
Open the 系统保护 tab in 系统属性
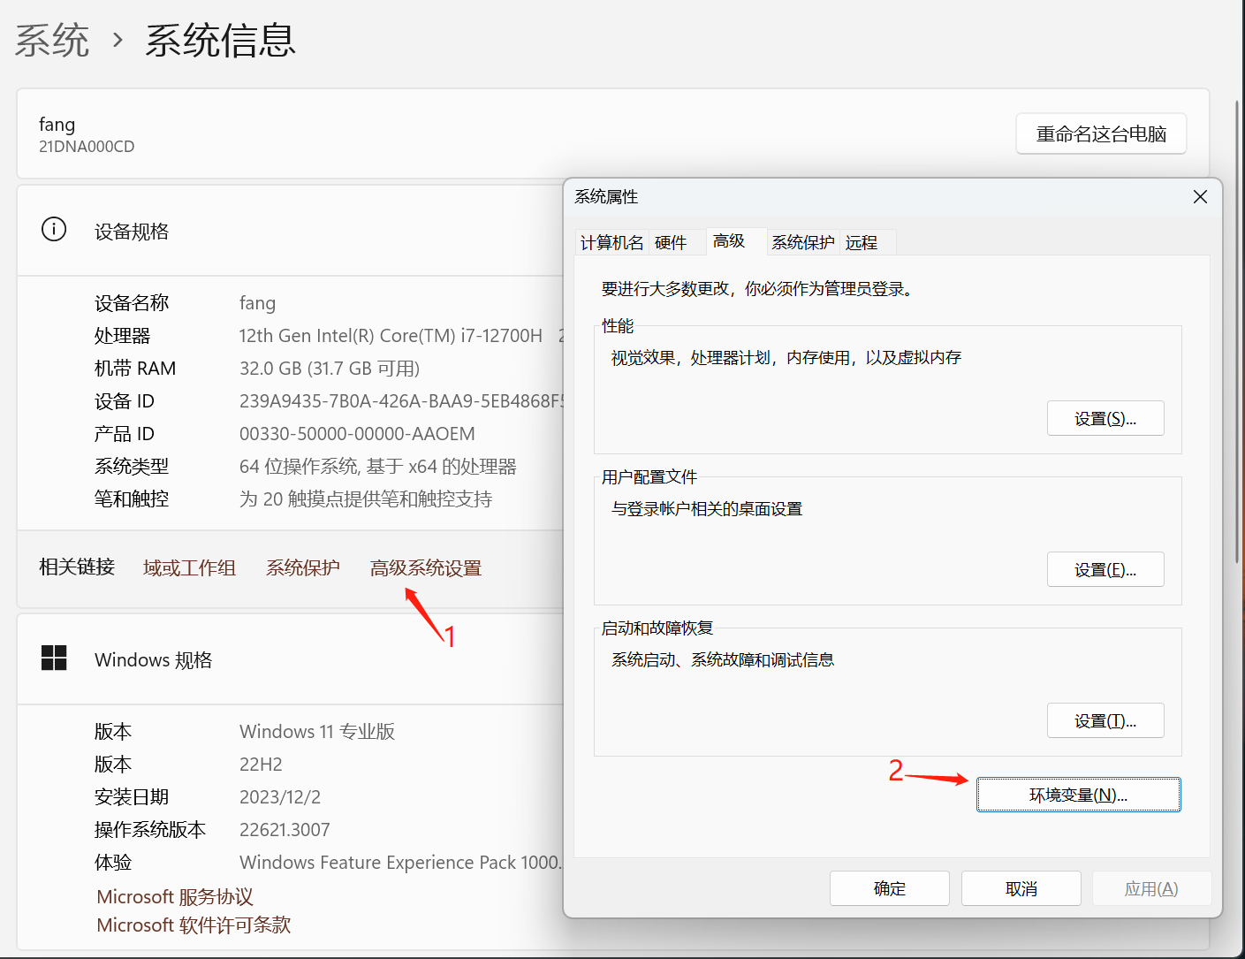[x=802, y=242]
